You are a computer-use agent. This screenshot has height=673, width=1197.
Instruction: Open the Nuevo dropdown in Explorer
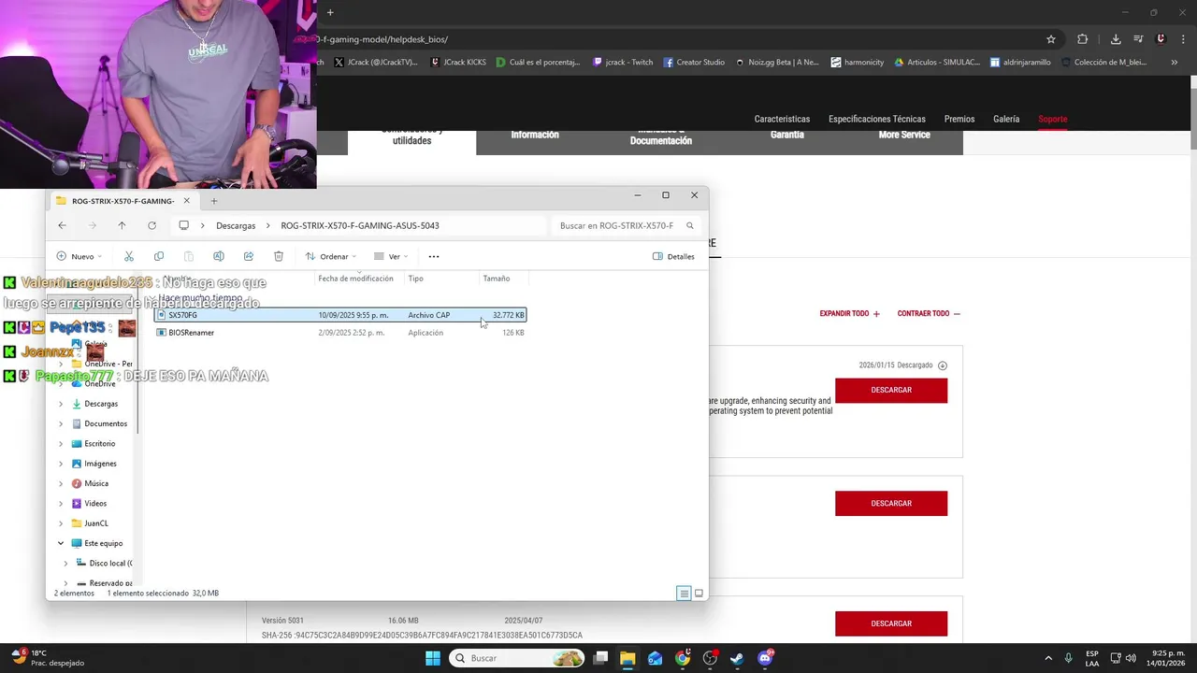(x=79, y=256)
